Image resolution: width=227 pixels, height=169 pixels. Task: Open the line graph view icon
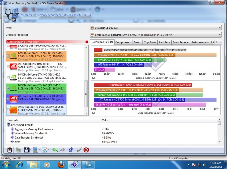pyautogui.click(x=45, y=150)
